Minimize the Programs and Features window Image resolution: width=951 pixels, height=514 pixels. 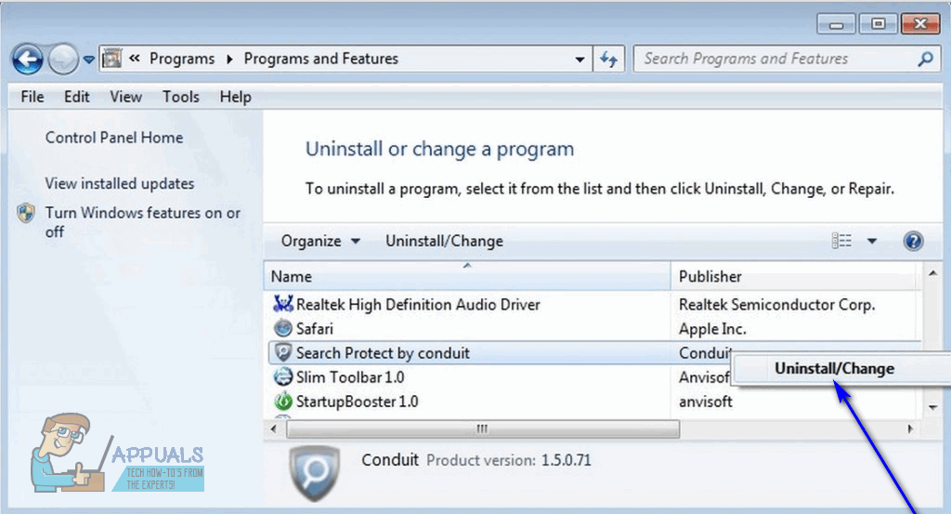(836, 24)
